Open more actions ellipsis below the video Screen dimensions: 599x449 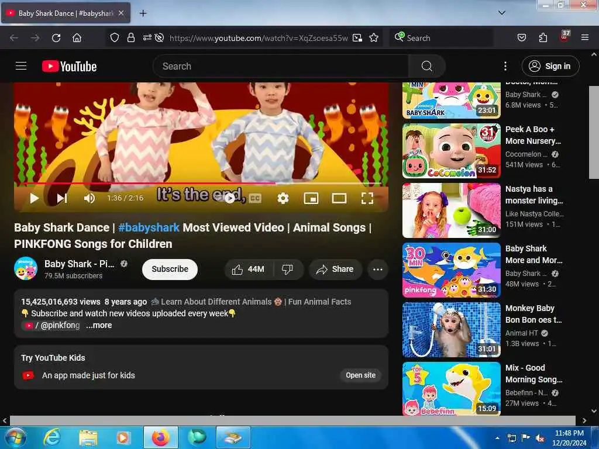click(378, 269)
